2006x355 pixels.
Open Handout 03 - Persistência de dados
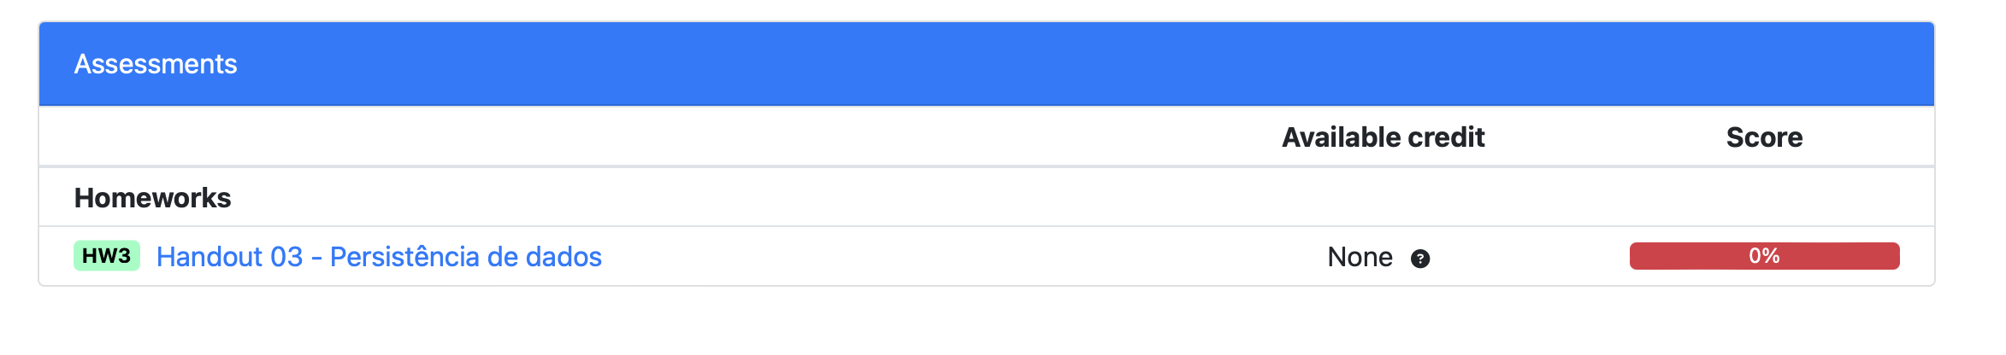tap(379, 257)
